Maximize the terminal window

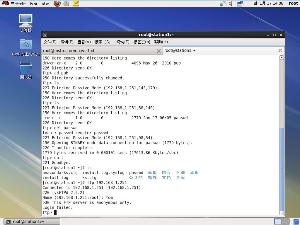(x=274, y=35)
